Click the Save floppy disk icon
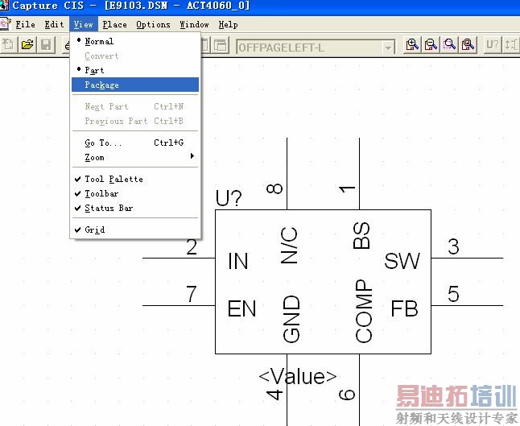The width and height of the screenshot is (520, 426). click(x=46, y=44)
